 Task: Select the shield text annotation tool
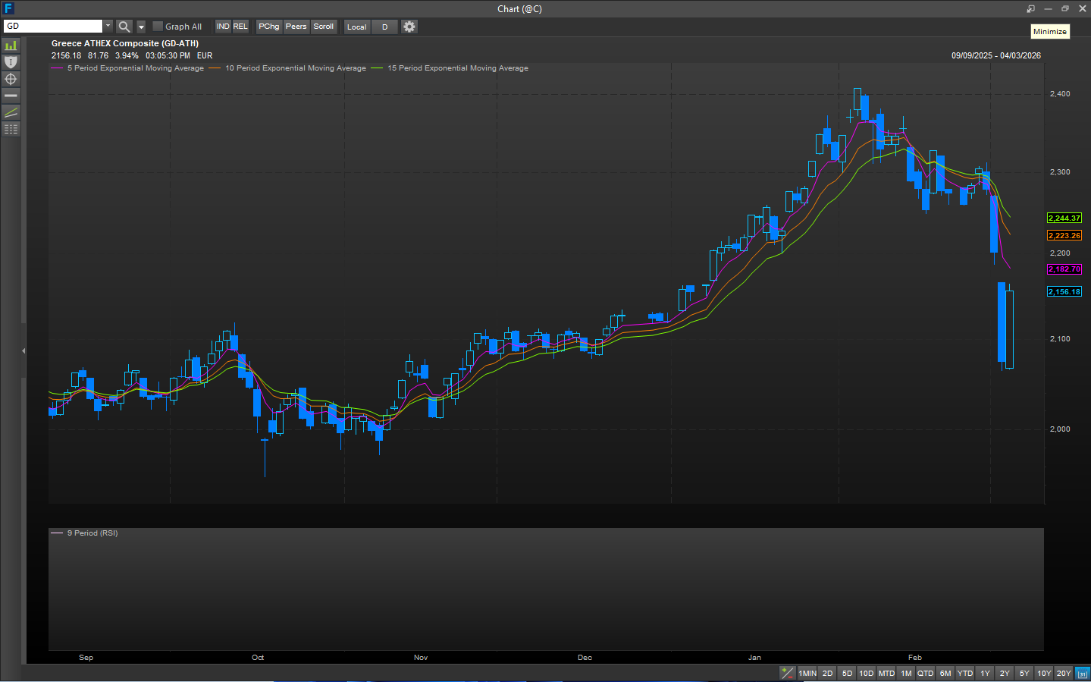click(x=11, y=62)
